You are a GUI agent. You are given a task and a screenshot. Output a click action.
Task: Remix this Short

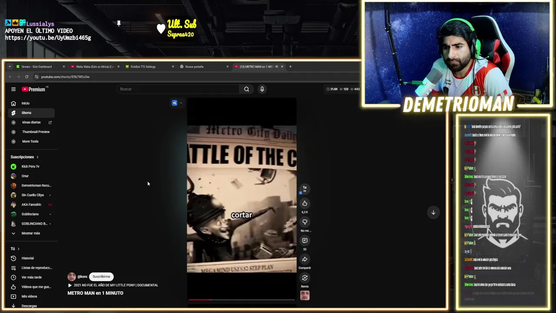tap(305, 278)
